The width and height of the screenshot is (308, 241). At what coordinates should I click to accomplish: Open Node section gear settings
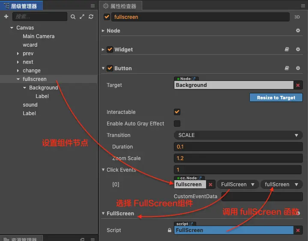point(298,30)
